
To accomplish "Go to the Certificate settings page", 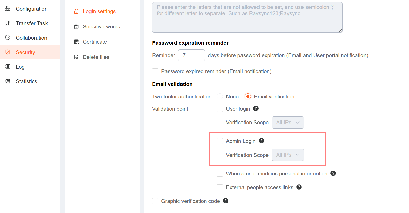I will (95, 42).
